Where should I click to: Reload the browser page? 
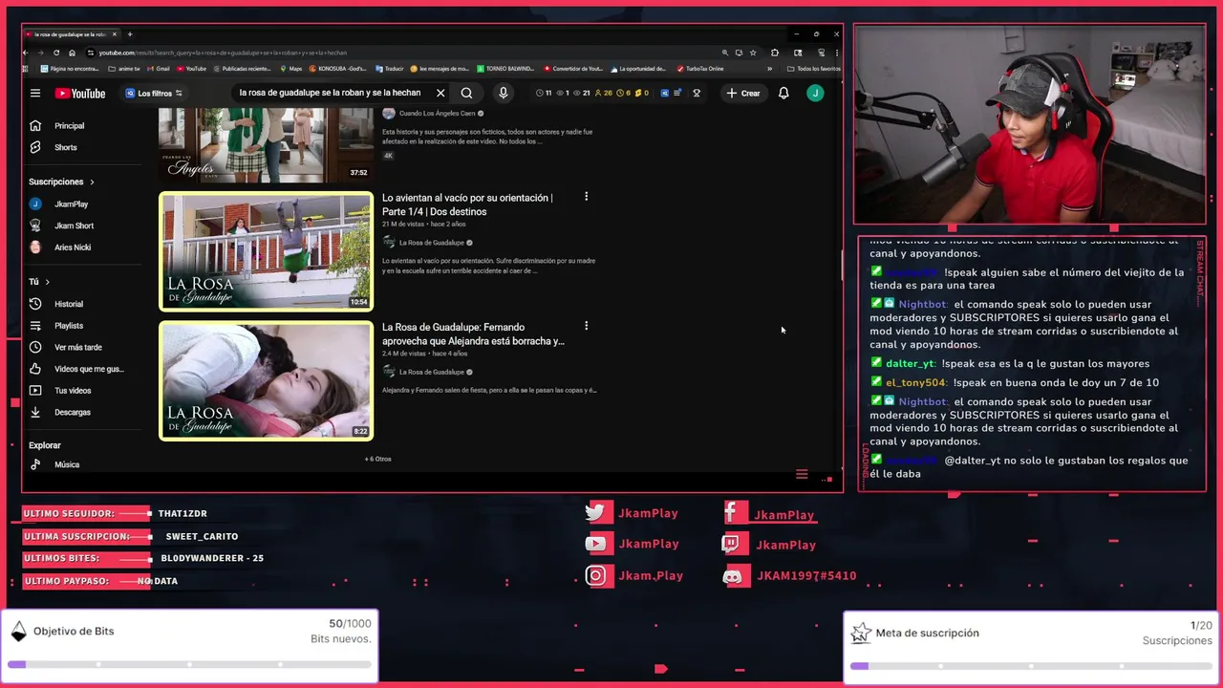pos(56,53)
